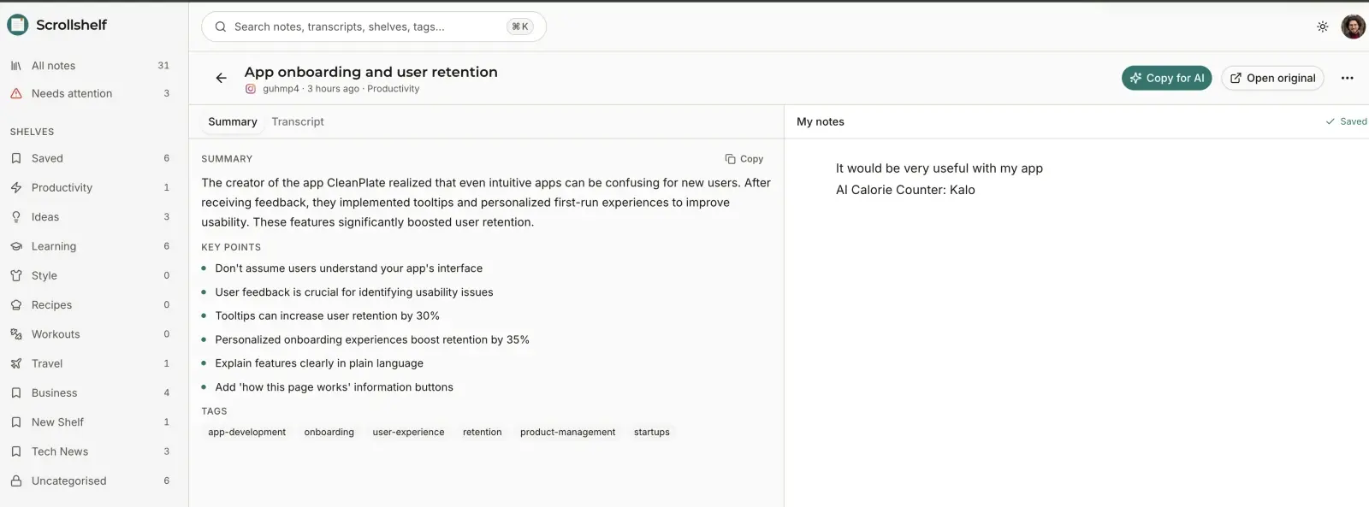The width and height of the screenshot is (1369, 507).
Task: Switch to the Transcript tab
Action: [x=298, y=122]
